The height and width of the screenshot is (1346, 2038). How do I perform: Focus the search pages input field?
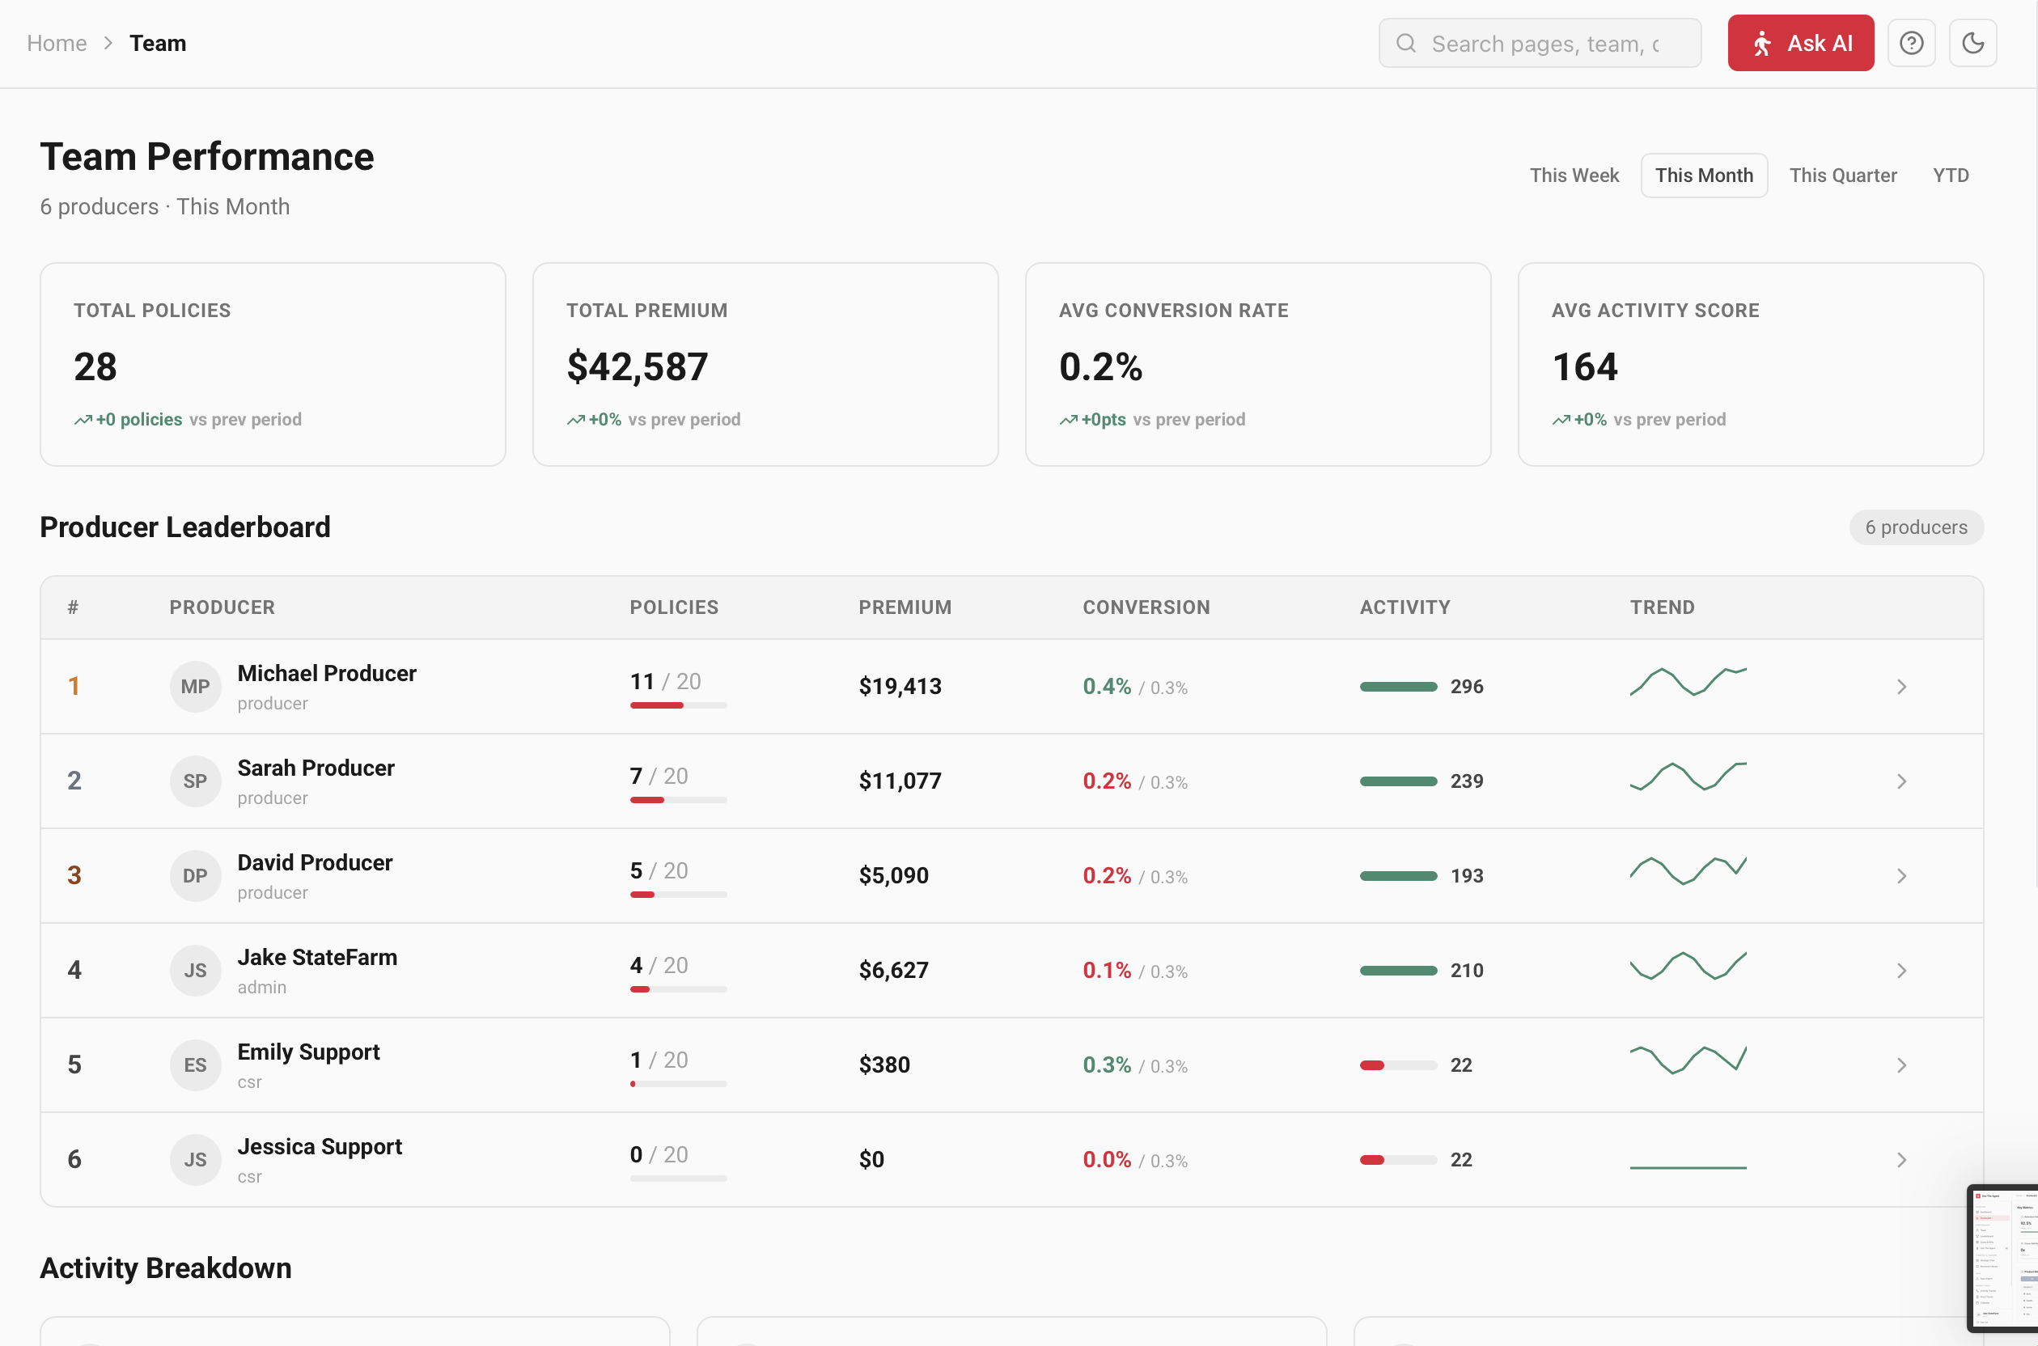click(1540, 43)
